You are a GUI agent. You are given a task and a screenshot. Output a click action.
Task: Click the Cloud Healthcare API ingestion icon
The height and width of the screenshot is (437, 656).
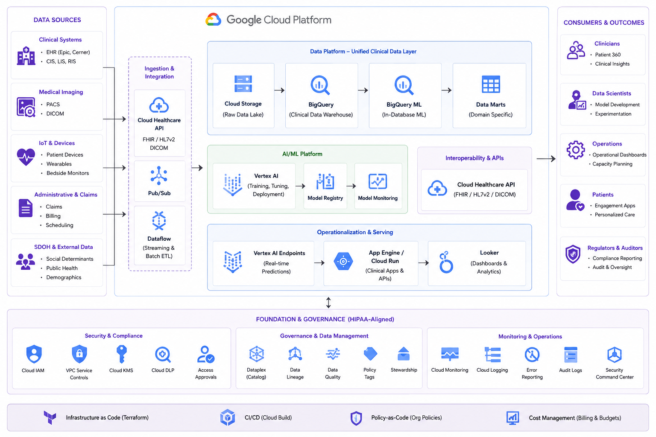[159, 105]
